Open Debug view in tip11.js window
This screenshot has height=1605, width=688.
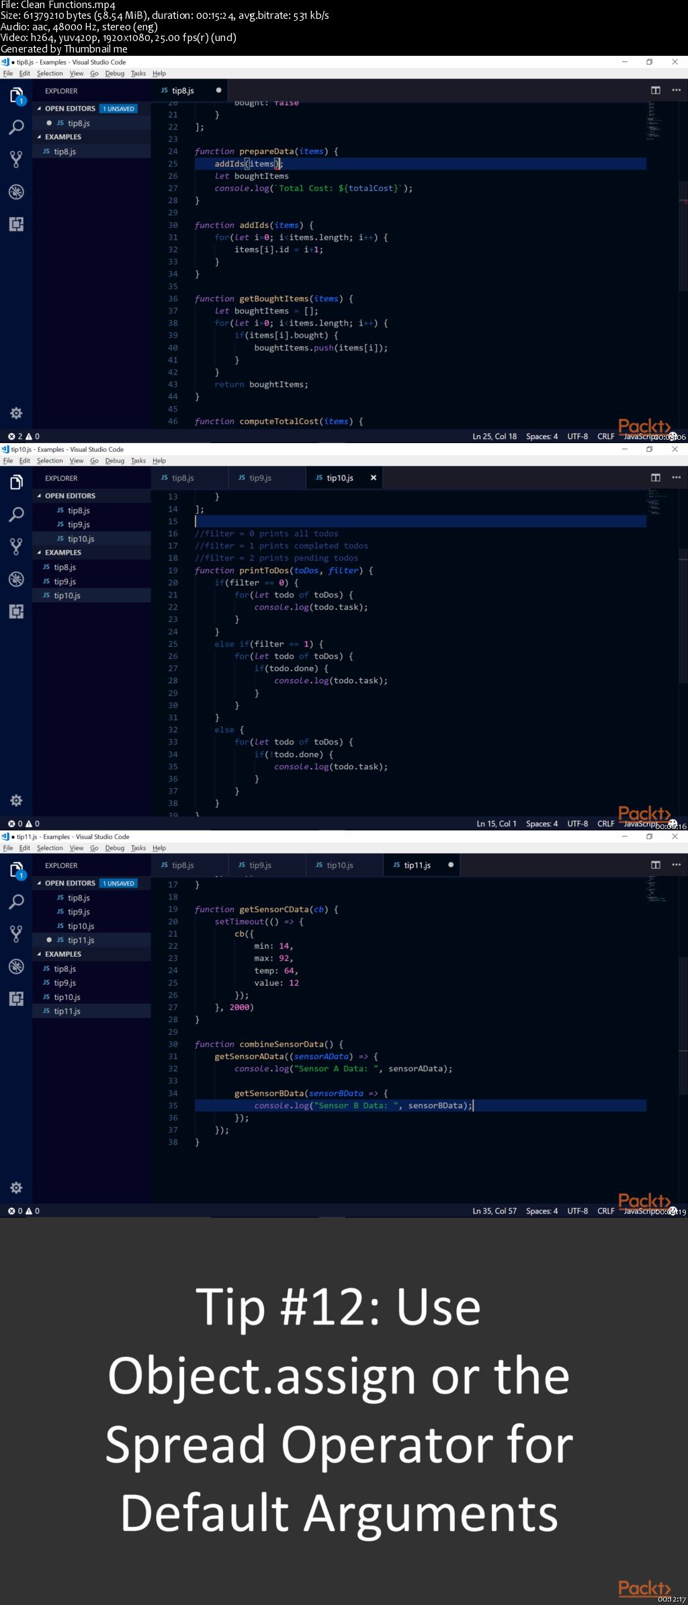coord(16,966)
